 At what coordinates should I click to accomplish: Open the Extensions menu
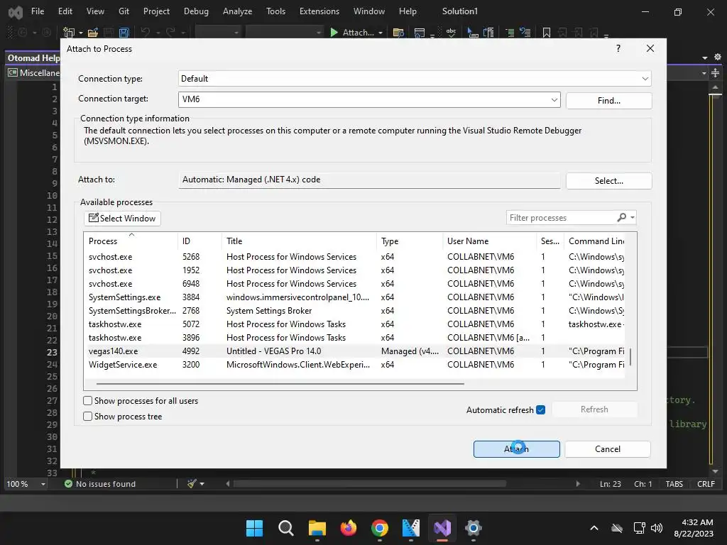(x=319, y=11)
